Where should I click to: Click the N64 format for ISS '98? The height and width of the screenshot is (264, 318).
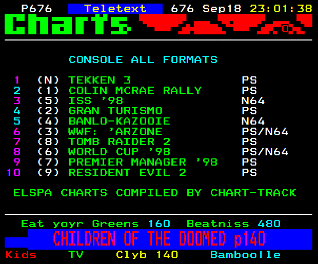tap(253, 100)
